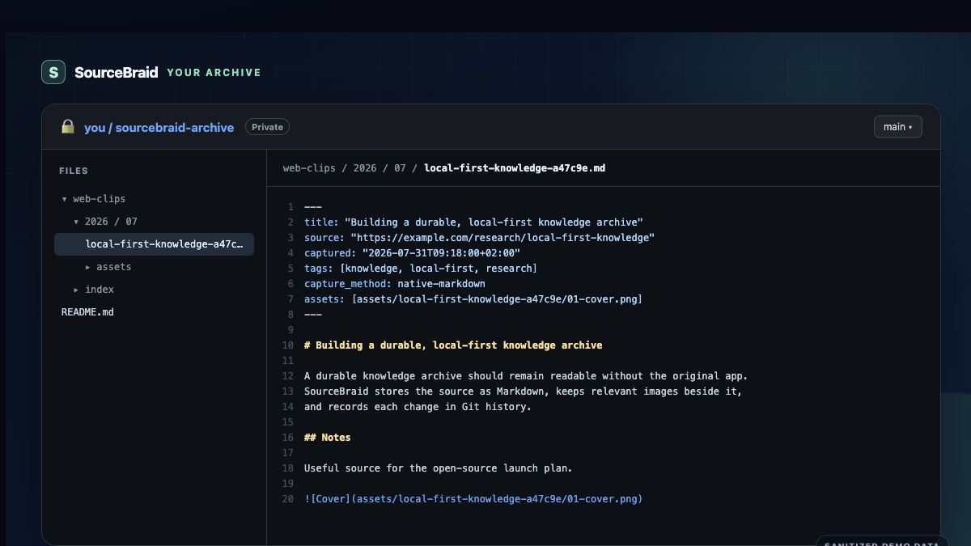This screenshot has width=971, height=546.
Task: Expand the assets folder
Action: click(108, 267)
